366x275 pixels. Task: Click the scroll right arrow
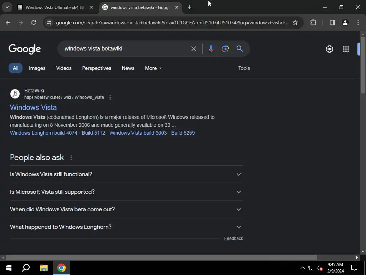357,257
